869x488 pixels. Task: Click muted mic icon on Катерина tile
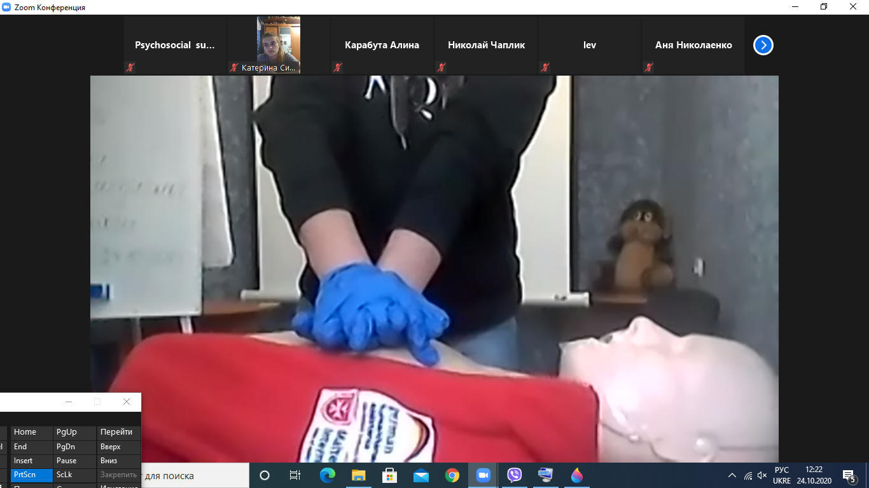point(233,67)
